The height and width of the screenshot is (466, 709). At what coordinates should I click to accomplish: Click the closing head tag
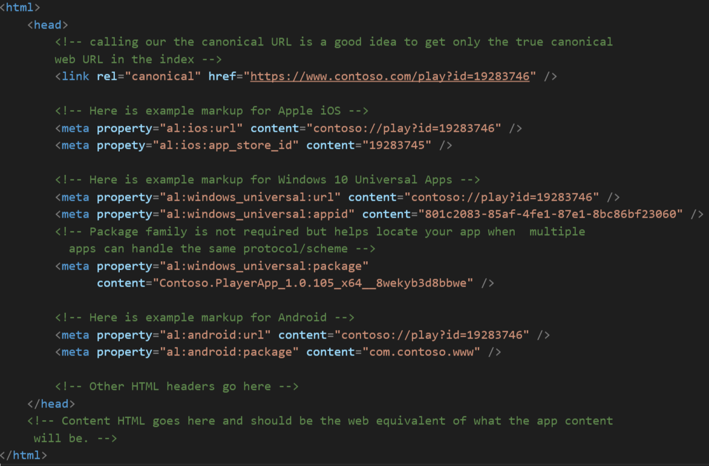(x=51, y=404)
